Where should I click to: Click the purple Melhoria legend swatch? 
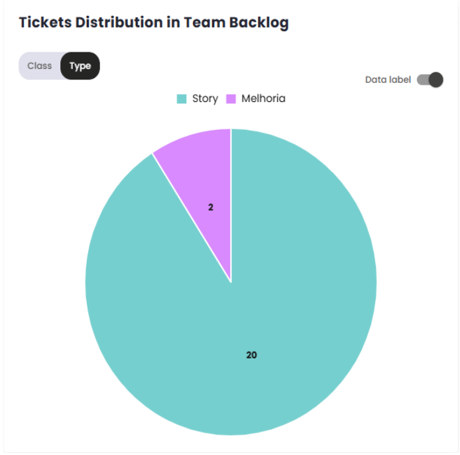click(x=231, y=99)
